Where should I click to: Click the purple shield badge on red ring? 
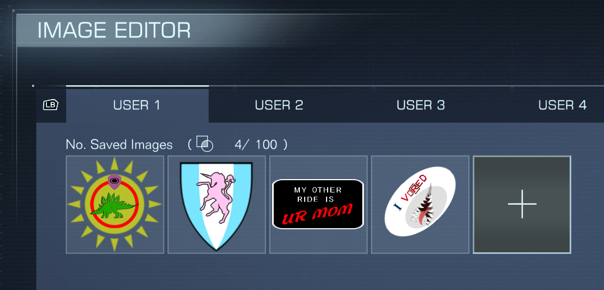115,182
